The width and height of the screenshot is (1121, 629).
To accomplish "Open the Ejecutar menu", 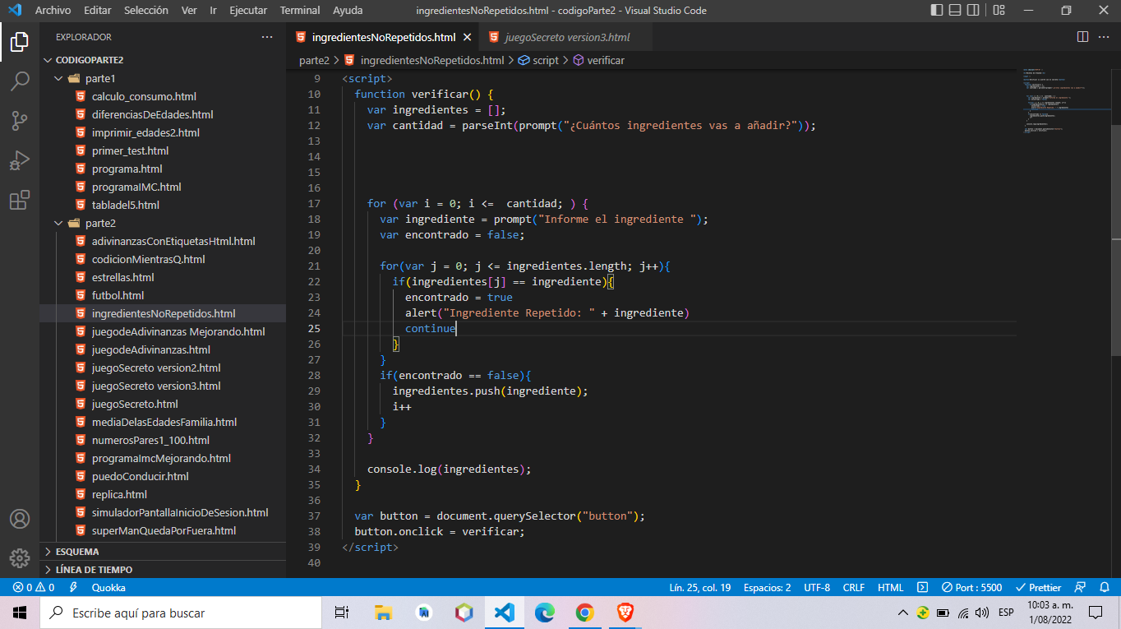I will pos(248,11).
